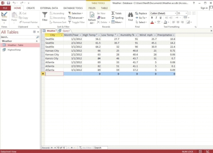Screen dimensions: 213x153
Task: Click the record Search box
Action: [x=101, y=148]
